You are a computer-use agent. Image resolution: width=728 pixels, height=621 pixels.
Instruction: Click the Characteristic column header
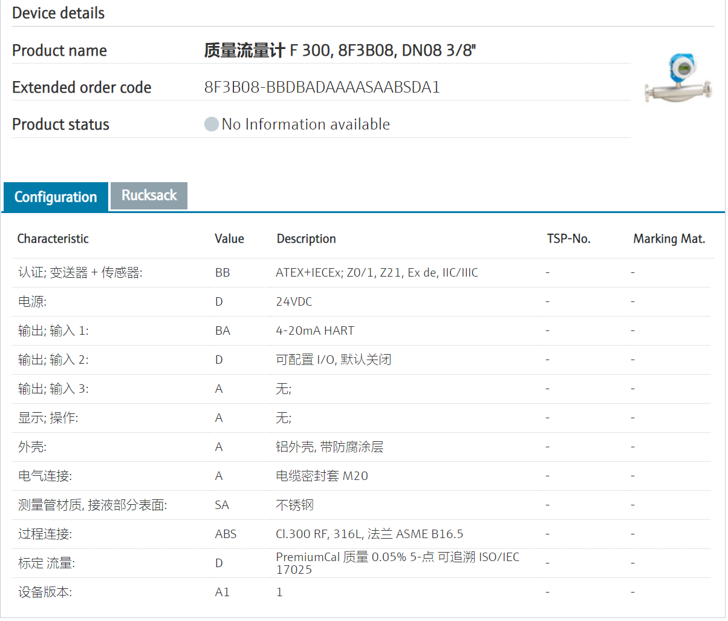pyautogui.click(x=53, y=239)
